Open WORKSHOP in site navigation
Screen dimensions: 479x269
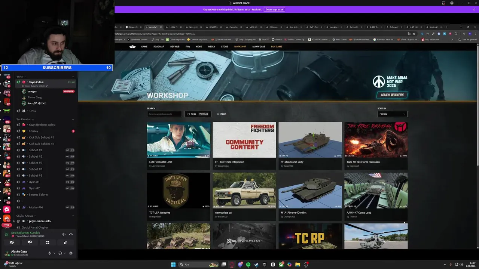point(240,47)
